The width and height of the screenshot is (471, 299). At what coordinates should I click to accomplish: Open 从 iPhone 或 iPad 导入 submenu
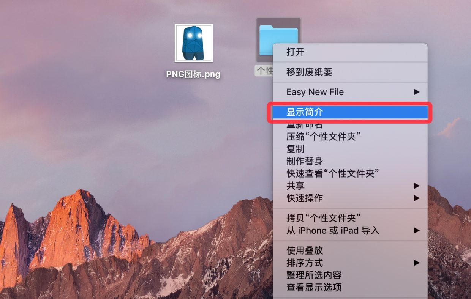[350, 230]
